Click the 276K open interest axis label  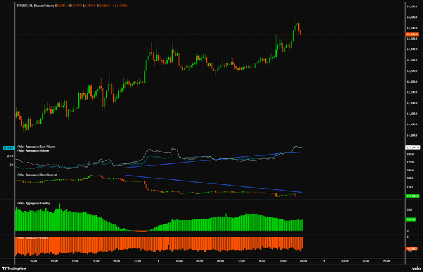coord(410,187)
